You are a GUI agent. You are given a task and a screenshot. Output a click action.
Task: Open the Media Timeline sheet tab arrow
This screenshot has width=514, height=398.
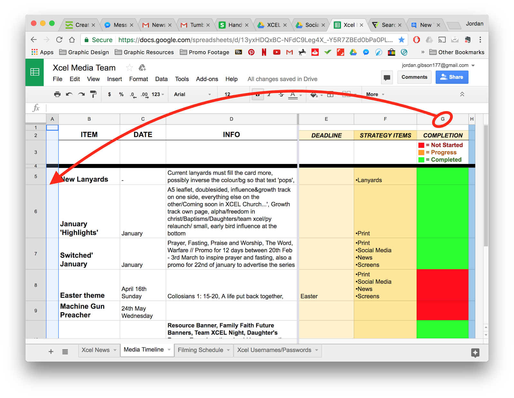point(169,350)
